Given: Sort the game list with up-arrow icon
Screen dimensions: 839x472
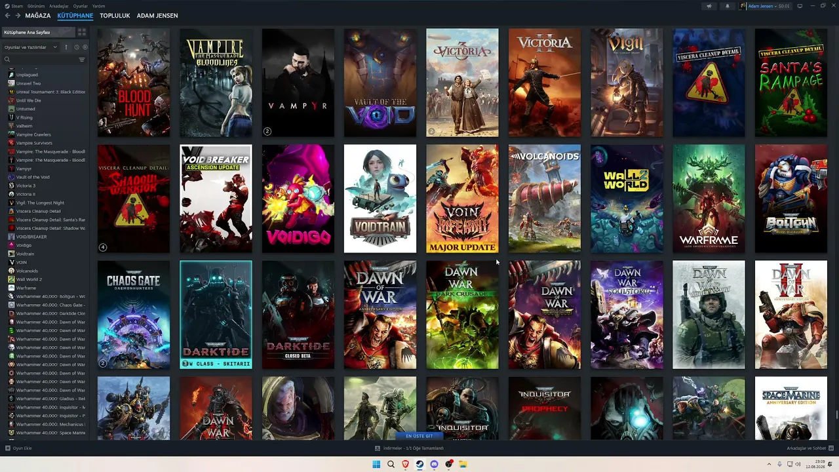Looking at the screenshot, I should click(68, 47).
